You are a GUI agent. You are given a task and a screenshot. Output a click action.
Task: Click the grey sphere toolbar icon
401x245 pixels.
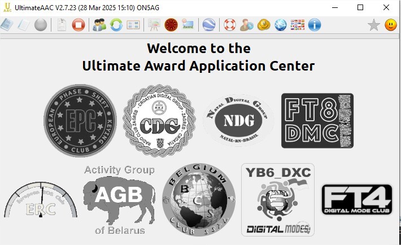coord(41,25)
